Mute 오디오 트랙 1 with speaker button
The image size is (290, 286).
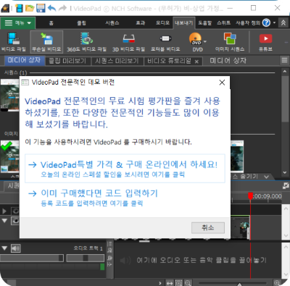point(16,248)
